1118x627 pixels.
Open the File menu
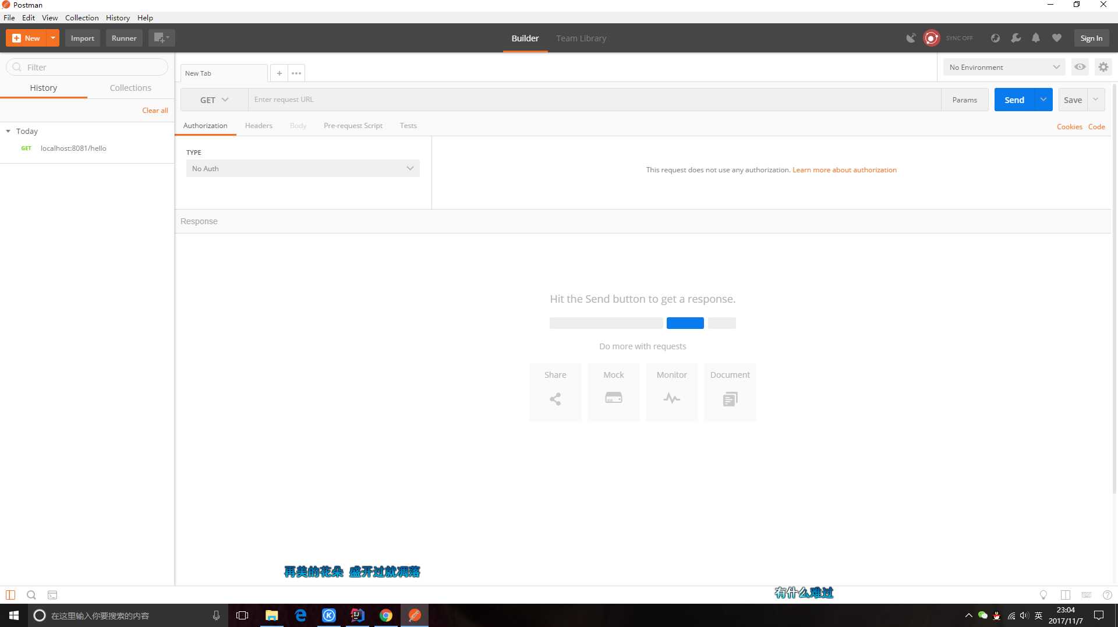(x=9, y=18)
